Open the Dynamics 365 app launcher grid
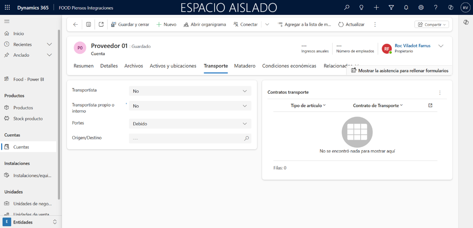The image size is (473, 228). [x=7, y=8]
